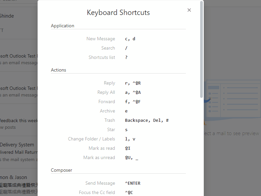Open the Delivery System email in background
Viewport: 261px width, 196px height.
tap(19, 152)
